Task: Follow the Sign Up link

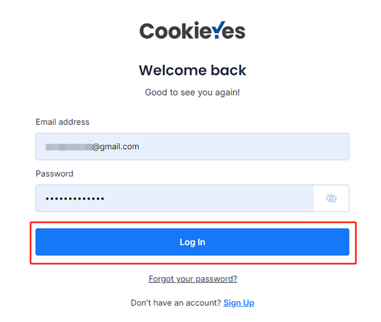Action: point(239,303)
